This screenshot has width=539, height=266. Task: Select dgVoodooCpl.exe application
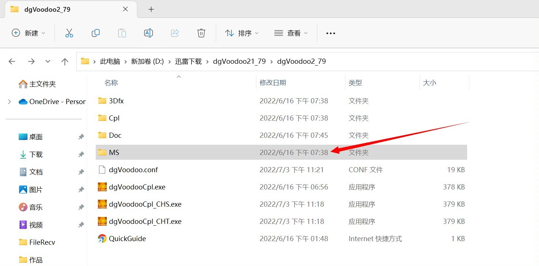(x=281, y=187)
